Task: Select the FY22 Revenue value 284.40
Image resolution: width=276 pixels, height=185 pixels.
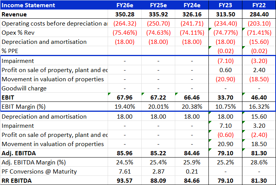Action: 259,14
